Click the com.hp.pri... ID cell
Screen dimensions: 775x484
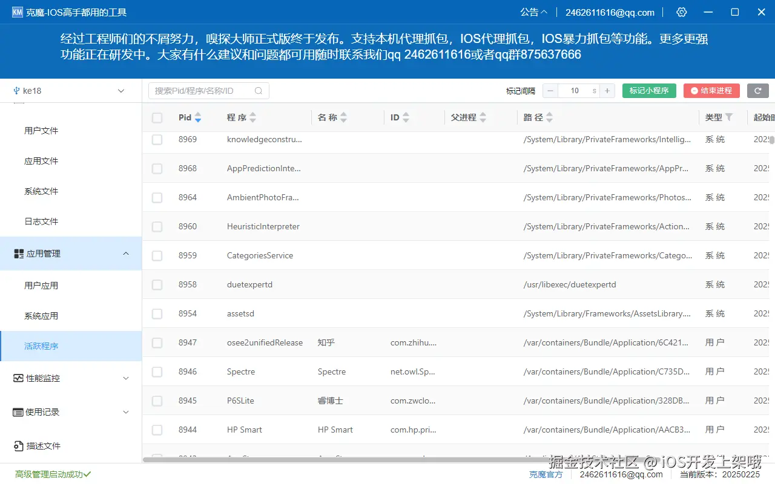(x=412, y=430)
